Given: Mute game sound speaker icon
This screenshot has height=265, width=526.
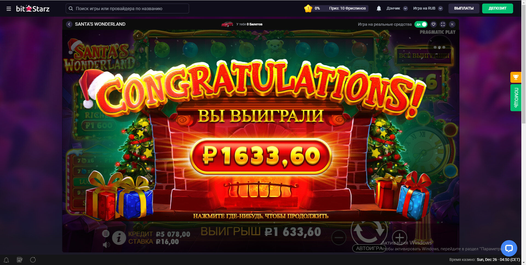Looking at the screenshot, I should tap(106, 245).
